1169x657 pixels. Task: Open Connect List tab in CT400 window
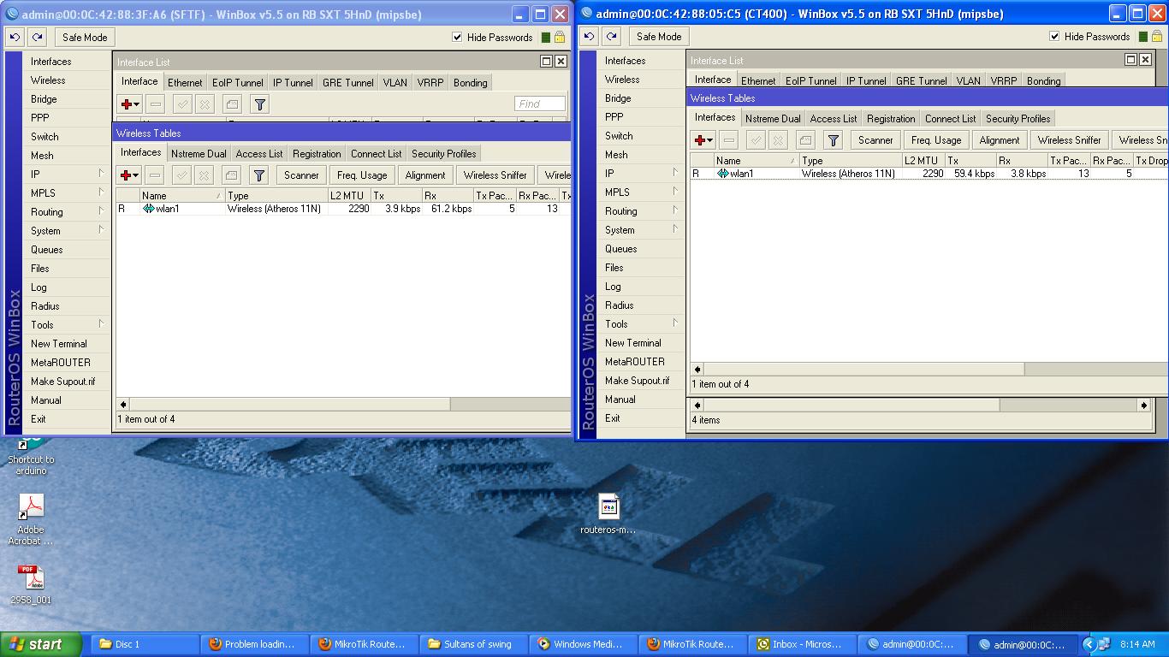950,119
